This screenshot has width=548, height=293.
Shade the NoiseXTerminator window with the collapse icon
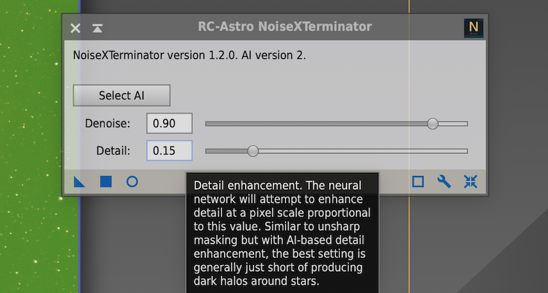pyautogui.click(x=97, y=28)
